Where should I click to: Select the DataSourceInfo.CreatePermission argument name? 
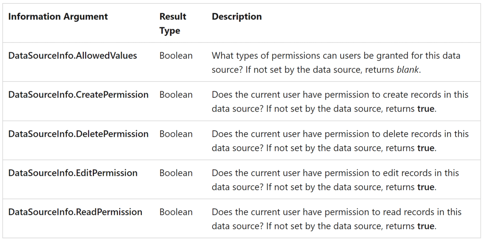(x=78, y=95)
